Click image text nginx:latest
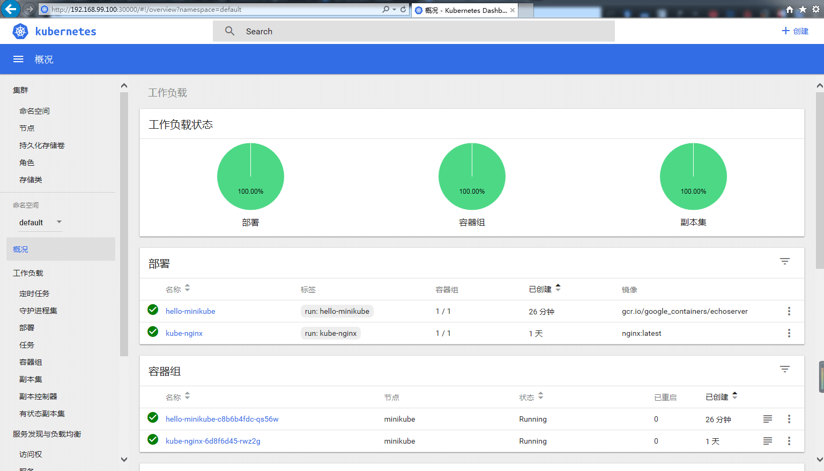824x471 pixels. [642, 333]
